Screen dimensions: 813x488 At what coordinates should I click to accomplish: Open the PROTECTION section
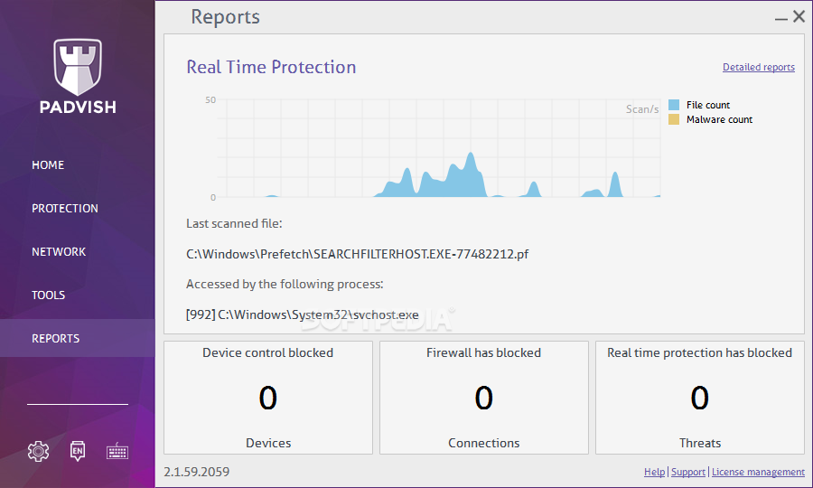65,209
